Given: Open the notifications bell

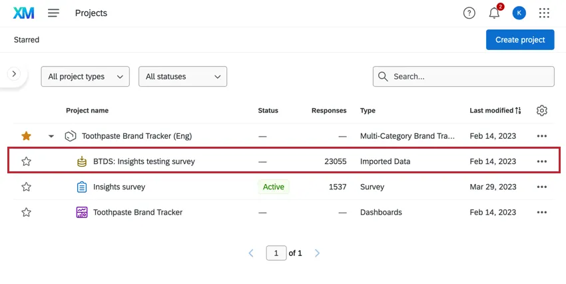Looking at the screenshot, I should tap(494, 13).
